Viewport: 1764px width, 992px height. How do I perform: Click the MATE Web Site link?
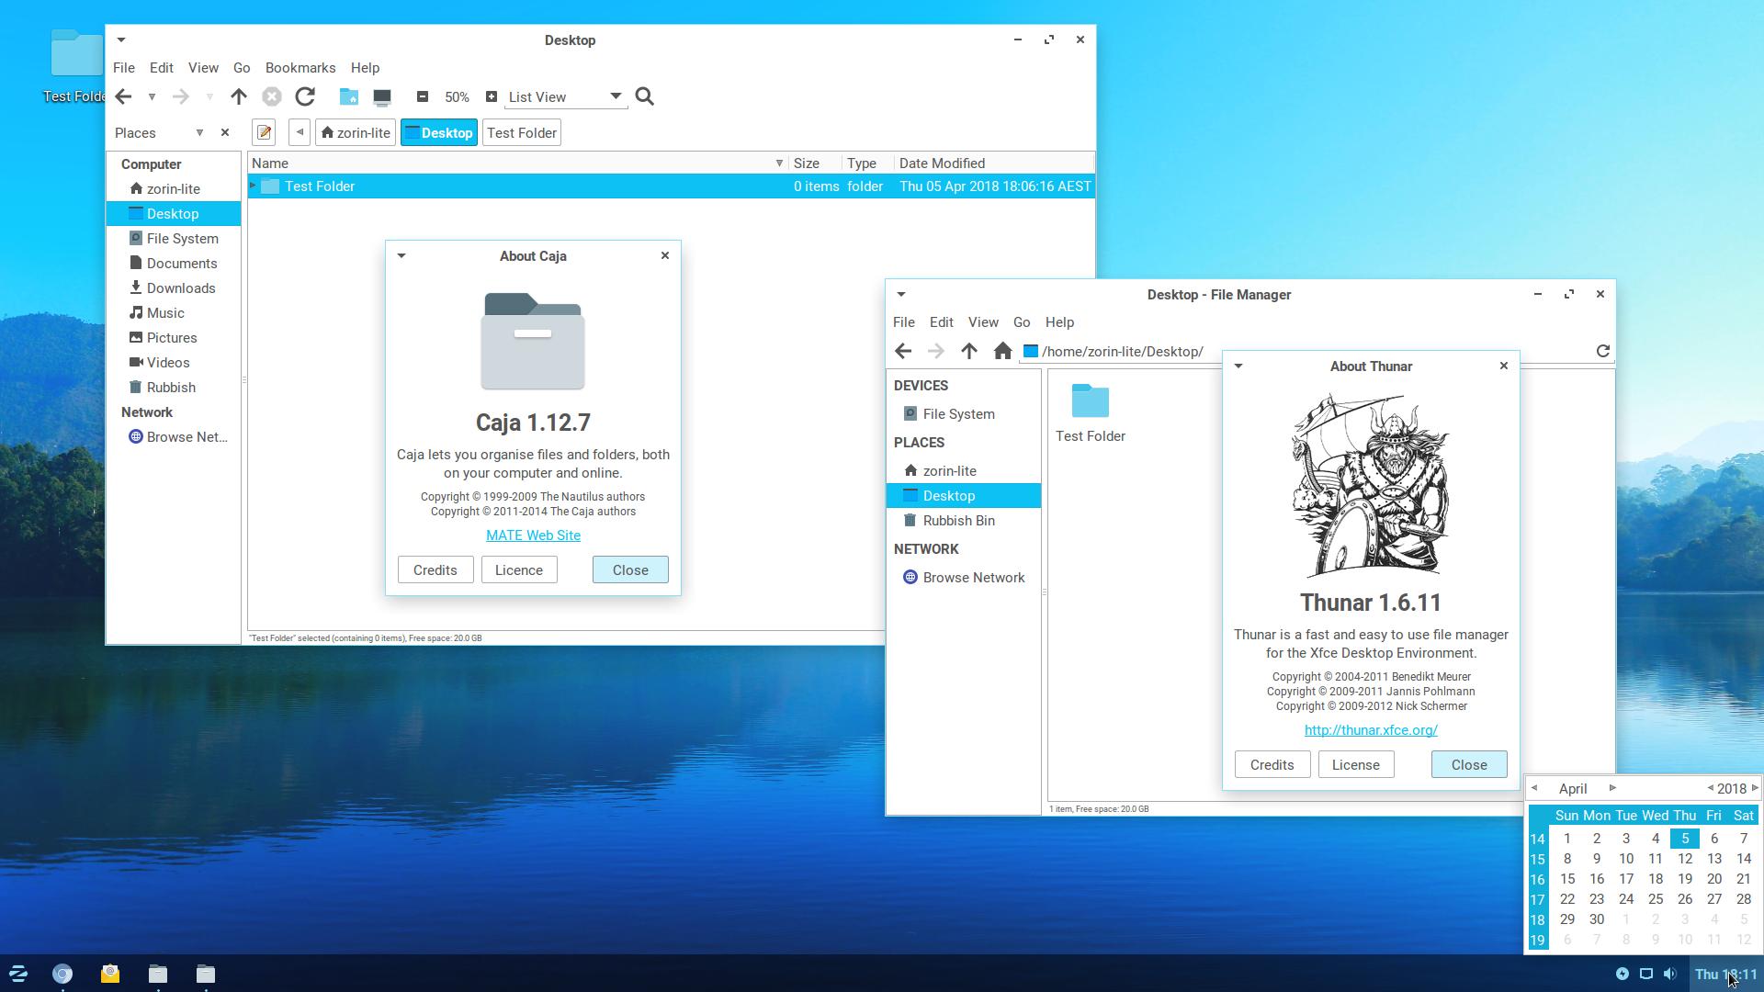(533, 535)
